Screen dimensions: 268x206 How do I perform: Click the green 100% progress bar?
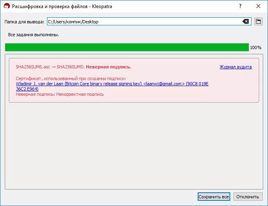point(127,47)
